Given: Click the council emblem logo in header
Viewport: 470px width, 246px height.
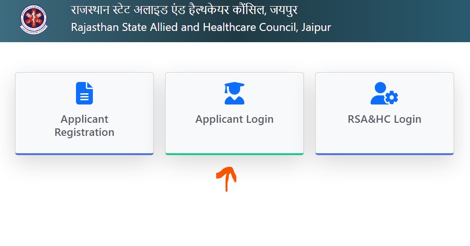Looking at the screenshot, I should tap(34, 20).
